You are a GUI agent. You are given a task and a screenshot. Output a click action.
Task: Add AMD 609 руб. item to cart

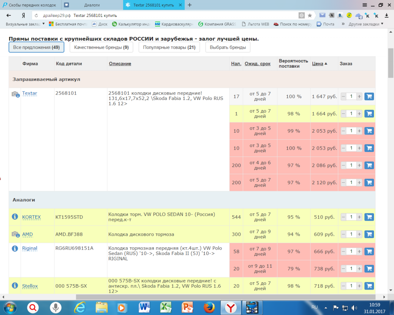(x=369, y=234)
